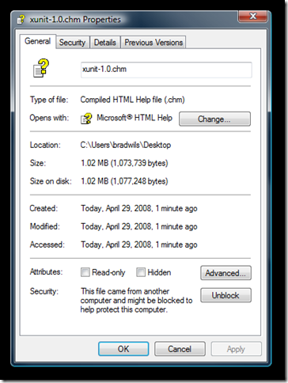Switch to the Security tab
This screenshot has width=288, height=383.
pos(72,43)
